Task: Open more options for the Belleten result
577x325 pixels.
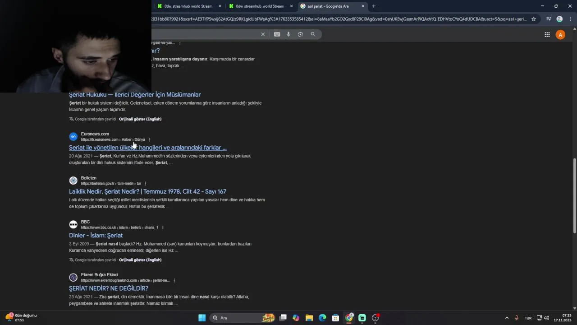Action: 145,184
